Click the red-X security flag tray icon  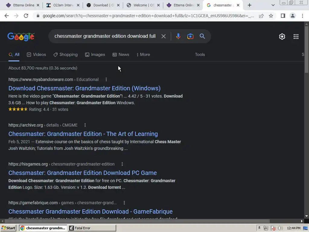click(x=273, y=228)
